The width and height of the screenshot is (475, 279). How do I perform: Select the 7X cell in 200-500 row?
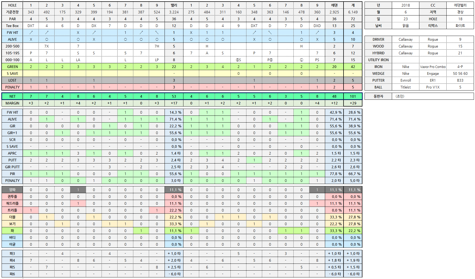click(46, 46)
